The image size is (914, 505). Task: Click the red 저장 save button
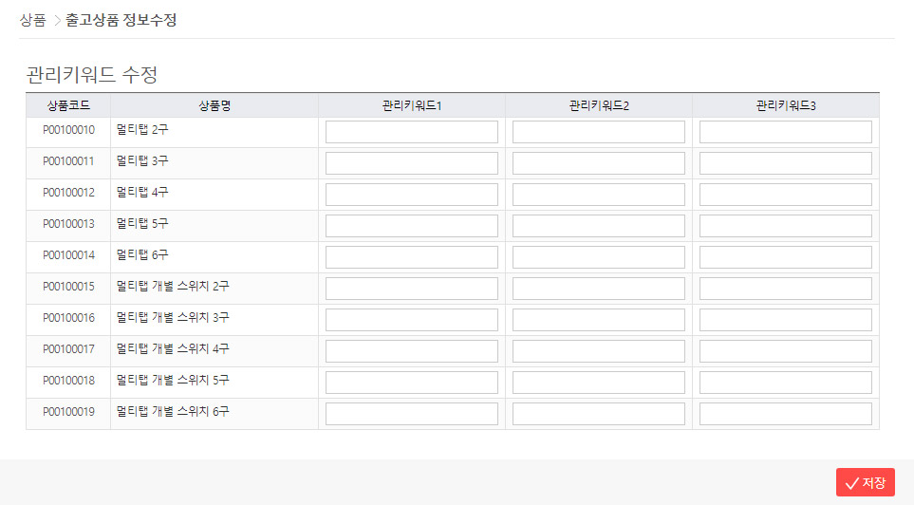click(865, 482)
